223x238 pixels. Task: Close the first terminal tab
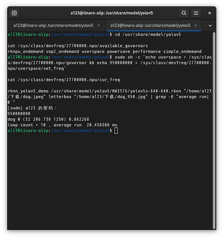click(x=99, y=25)
